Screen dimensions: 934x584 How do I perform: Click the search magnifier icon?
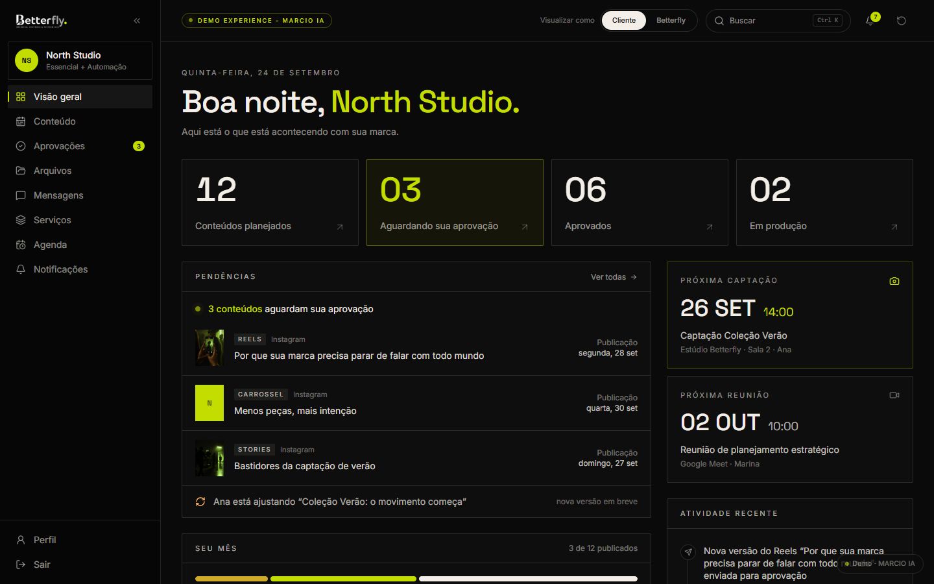pyautogui.click(x=719, y=21)
